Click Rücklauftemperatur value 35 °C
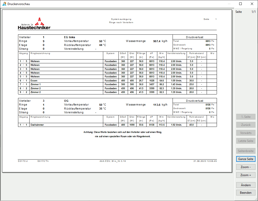This screenshot has width=258, height=201. pyautogui.click(x=102, y=109)
